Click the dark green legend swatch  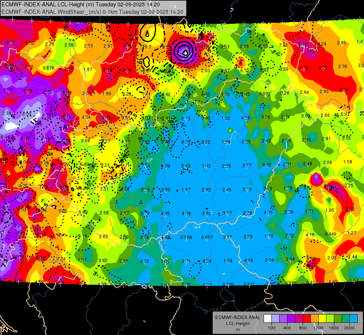pos(338,319)
